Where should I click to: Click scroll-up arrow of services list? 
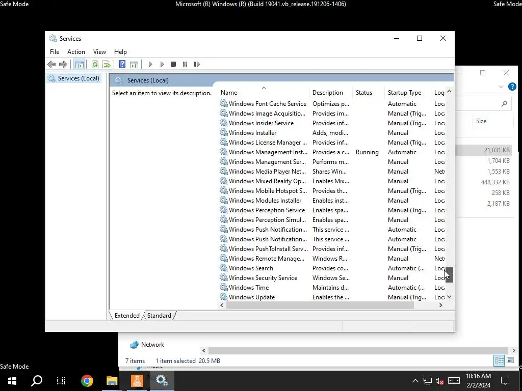pyautogui.click(x=449, y=91)
